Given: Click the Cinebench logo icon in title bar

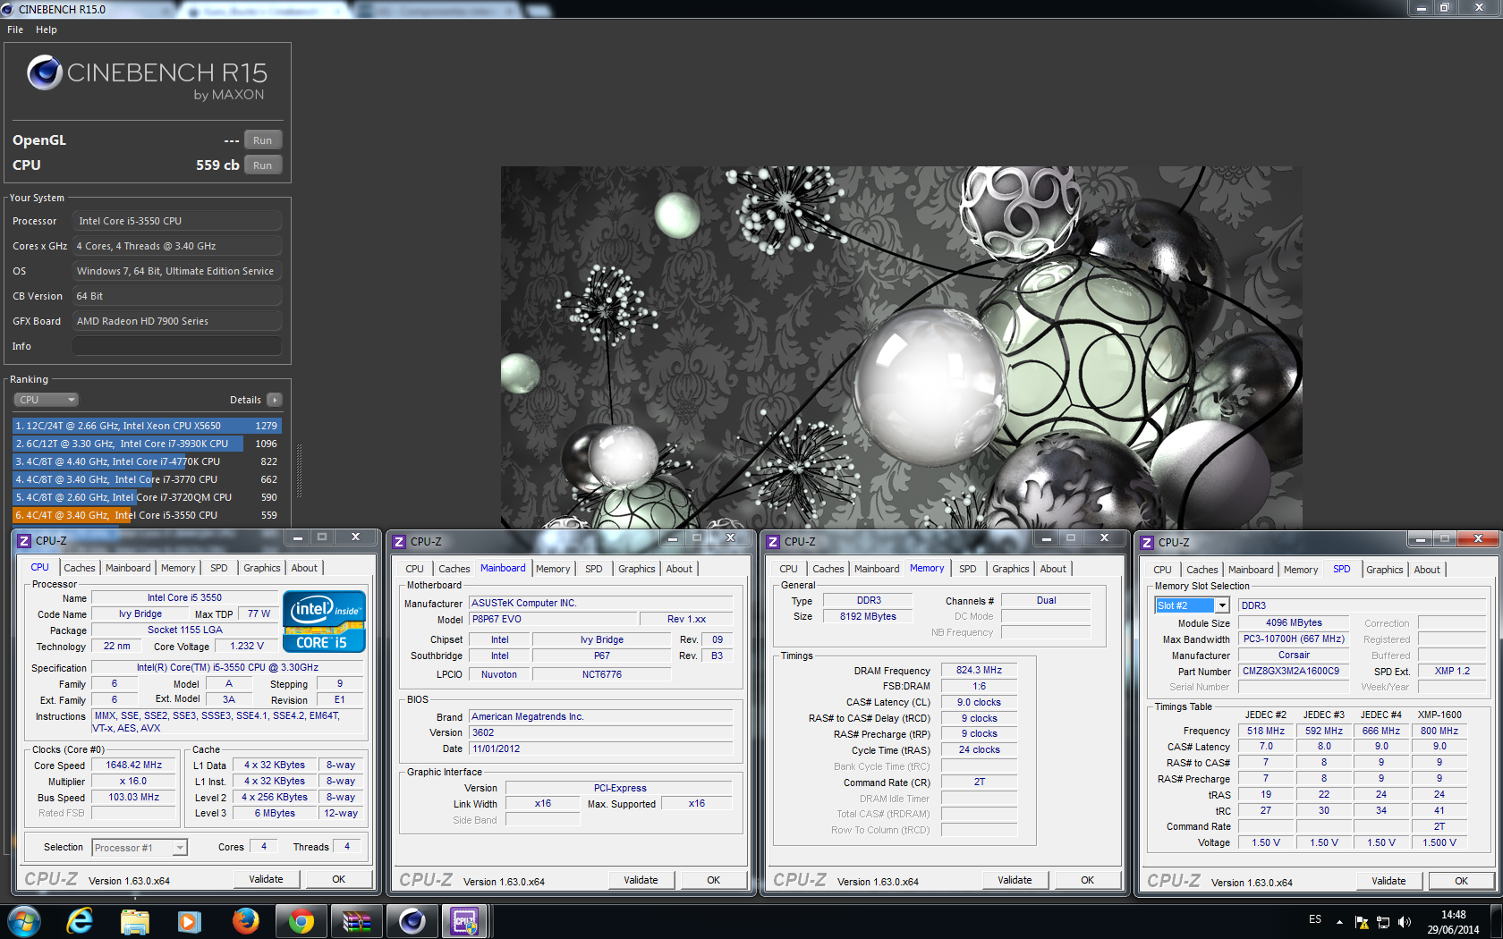Looking at the screenshot, I should click(x=8, y=9).
